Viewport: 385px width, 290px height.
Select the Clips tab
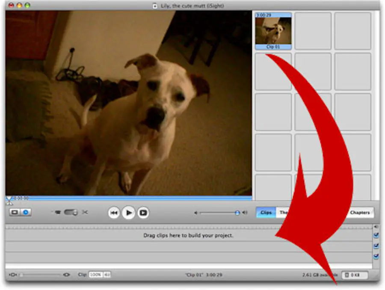[x=265, y=212]
